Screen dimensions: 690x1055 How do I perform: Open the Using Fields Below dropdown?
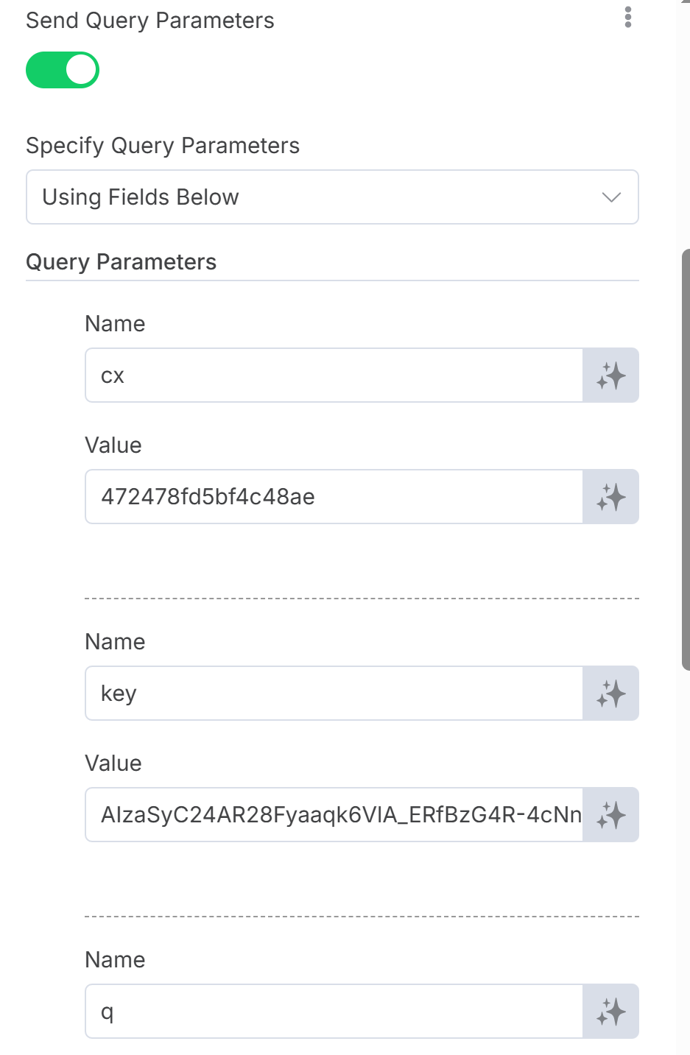[332, 197]
